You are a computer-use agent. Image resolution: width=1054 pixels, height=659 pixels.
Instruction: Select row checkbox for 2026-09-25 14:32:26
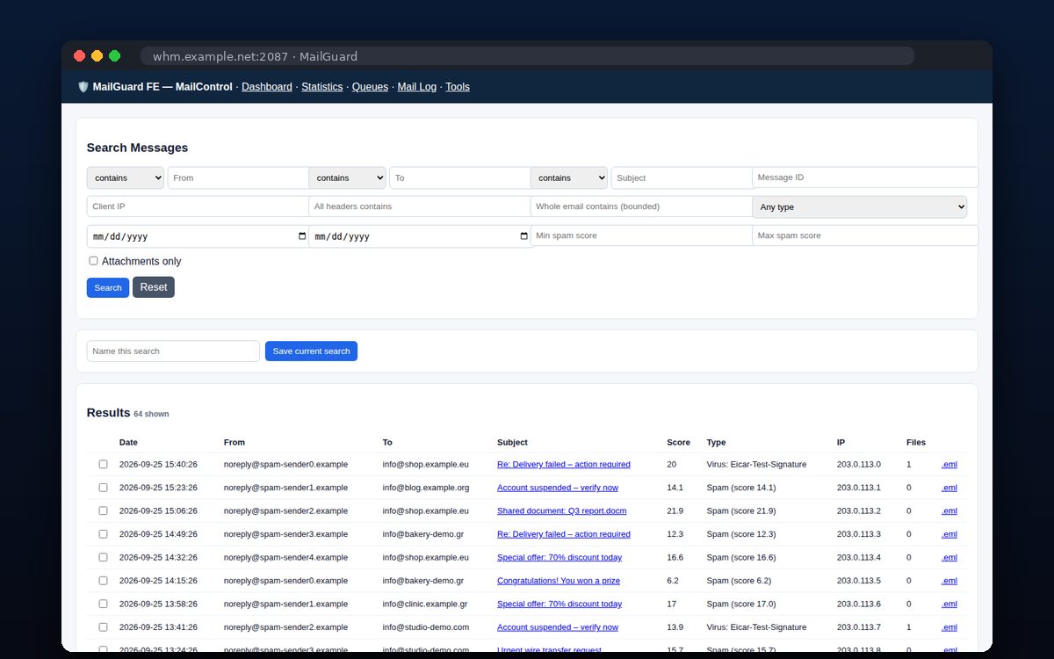(103, 557)
